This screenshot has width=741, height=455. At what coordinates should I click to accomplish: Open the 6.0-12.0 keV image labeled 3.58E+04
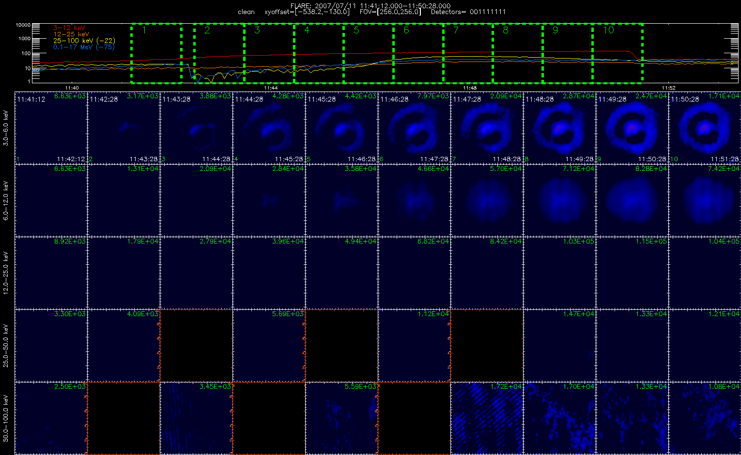pos(341,200)
